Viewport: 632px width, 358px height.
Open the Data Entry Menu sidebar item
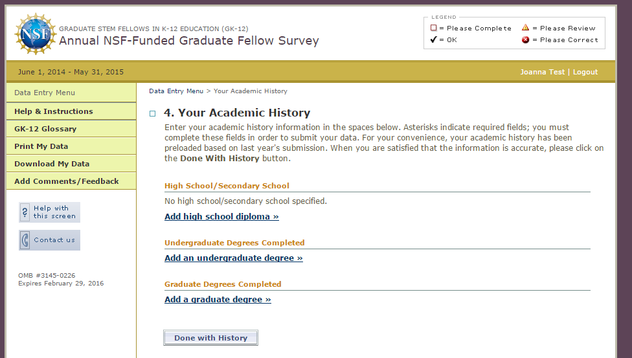coord(45,93)
